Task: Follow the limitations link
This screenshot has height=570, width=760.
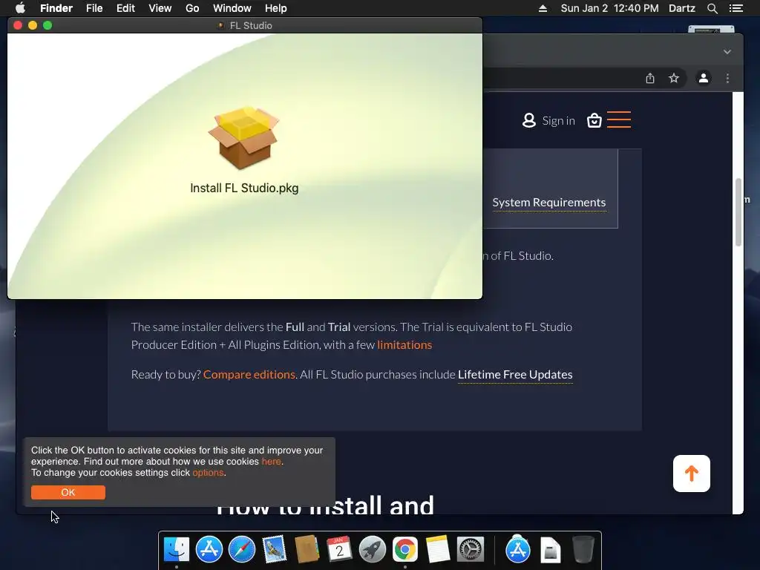Action: pyautogui.click(x=404, y=344)
